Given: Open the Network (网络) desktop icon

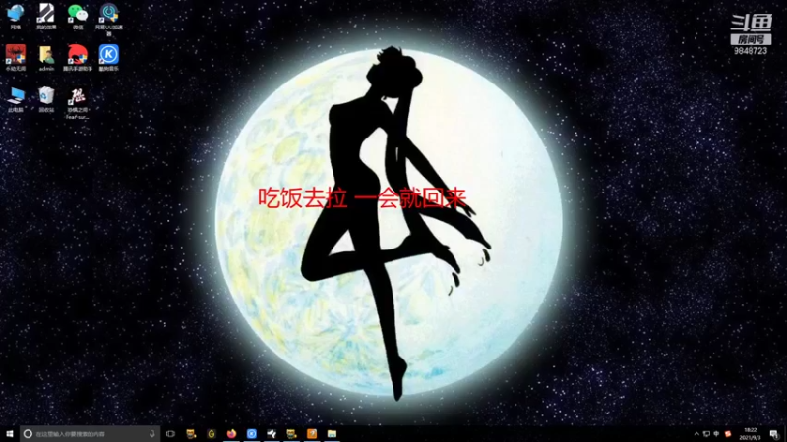Looking at the screenshot, I should (x=16, y=16).
